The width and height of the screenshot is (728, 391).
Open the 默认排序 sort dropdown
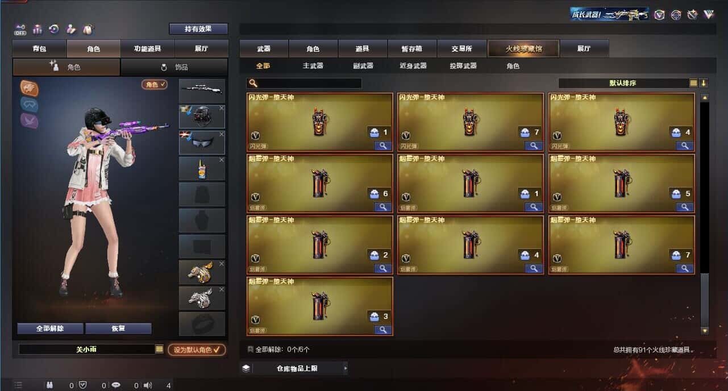click(623, 83)
